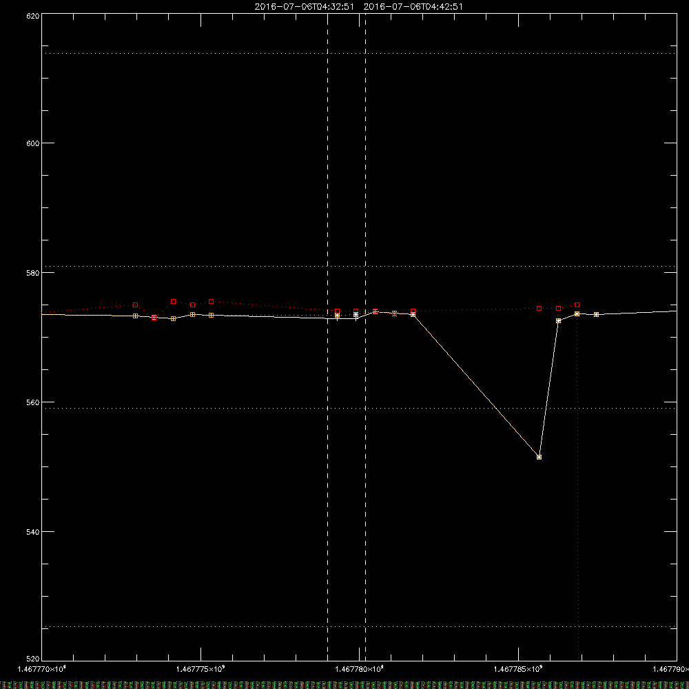The image size is (689, 689).
Task: Click the y-axis label 520
Action: [x=33, y=659]
